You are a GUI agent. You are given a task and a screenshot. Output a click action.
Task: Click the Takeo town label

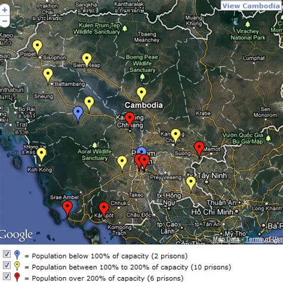136,195
